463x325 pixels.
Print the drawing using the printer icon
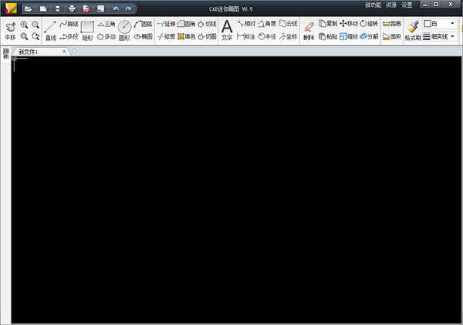coord(72,8)
